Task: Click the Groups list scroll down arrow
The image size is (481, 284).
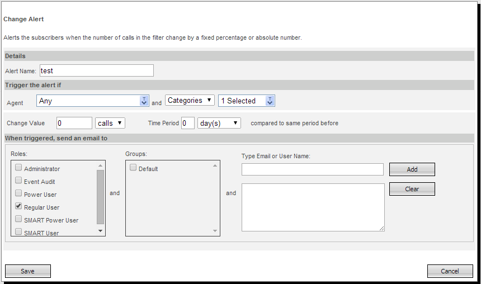Action: pos(215,231)
